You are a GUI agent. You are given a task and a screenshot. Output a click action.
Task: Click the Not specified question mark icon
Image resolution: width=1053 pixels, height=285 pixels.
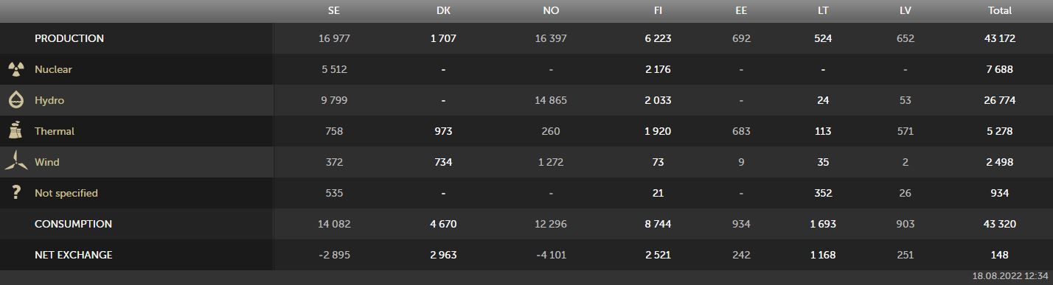click(15, 193)
